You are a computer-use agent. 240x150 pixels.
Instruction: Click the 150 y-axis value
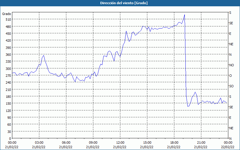[x=8, y=103]
